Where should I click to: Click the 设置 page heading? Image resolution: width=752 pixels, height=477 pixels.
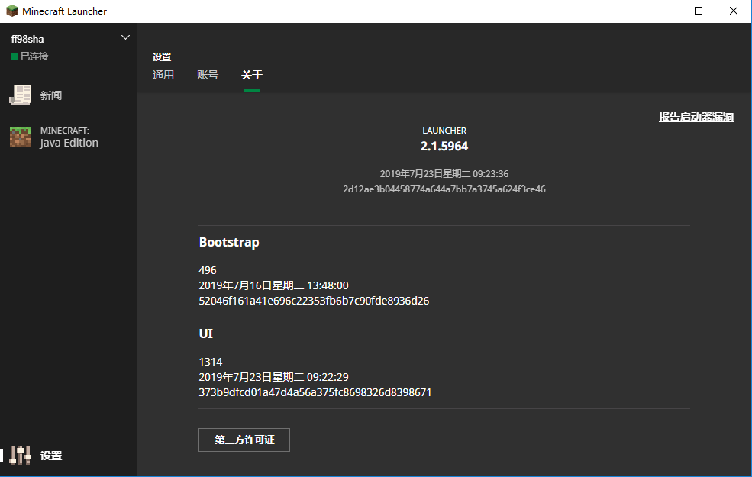(162, 57)
